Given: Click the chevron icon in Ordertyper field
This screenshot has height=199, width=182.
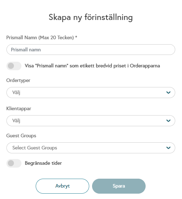Looking at the screenshot, I should click(x=168, y=92).
